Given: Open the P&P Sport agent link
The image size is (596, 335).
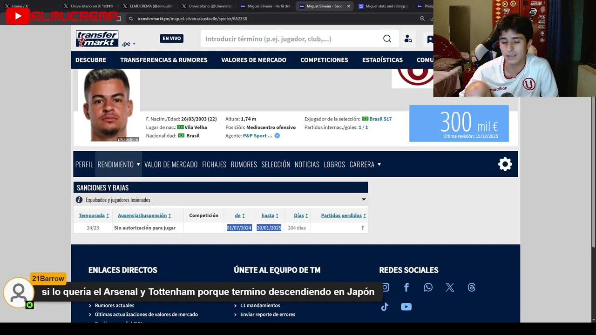Looking at the screenshot, I should [x=257, y=136].
